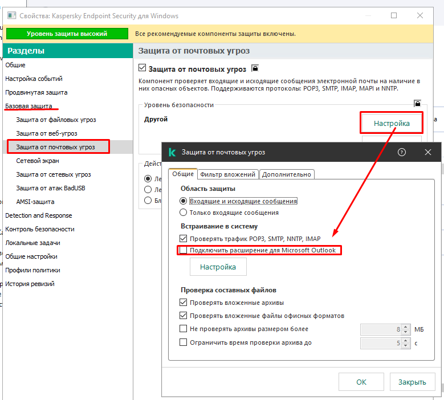Click the properties window title bar icon
The height and width of the screenshot is (400, 444).
[11, 15]
